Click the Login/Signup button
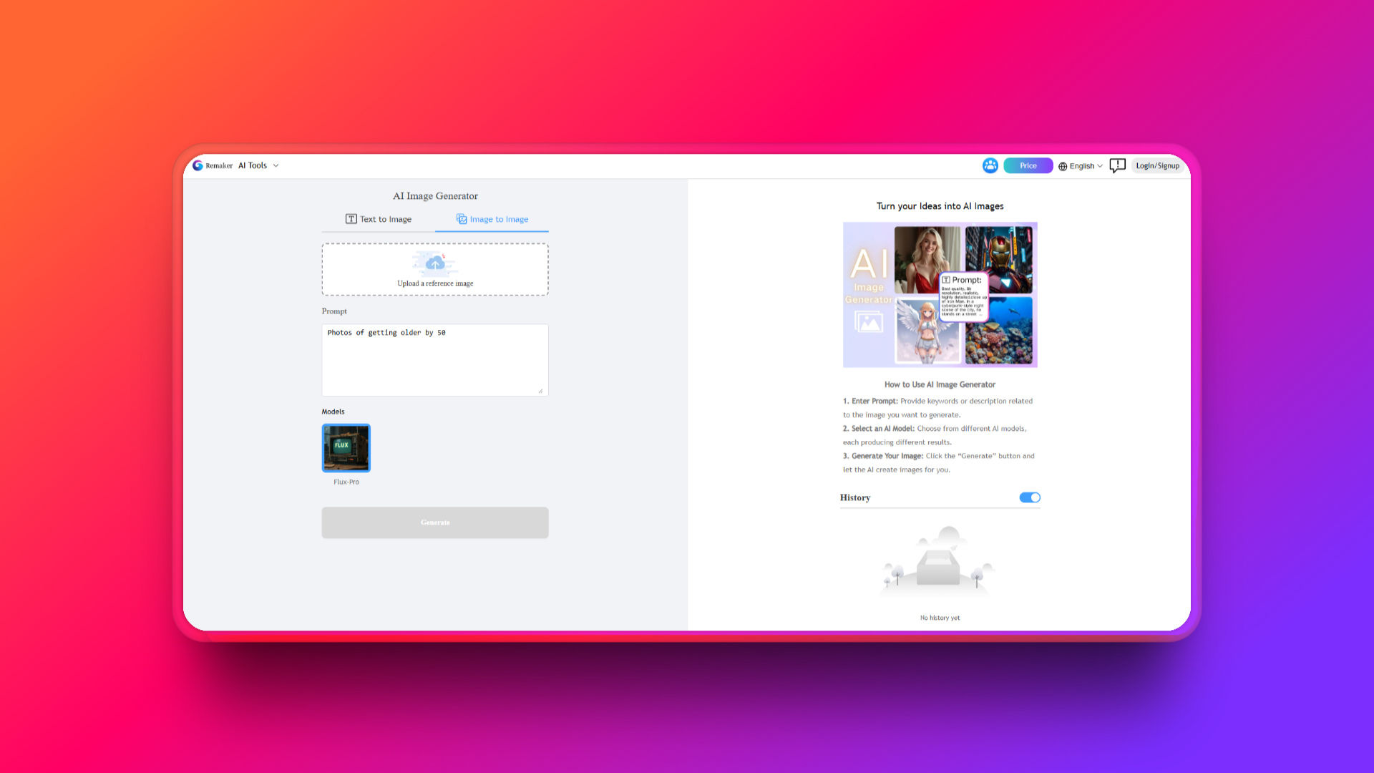 click(x=1157, y=165)
